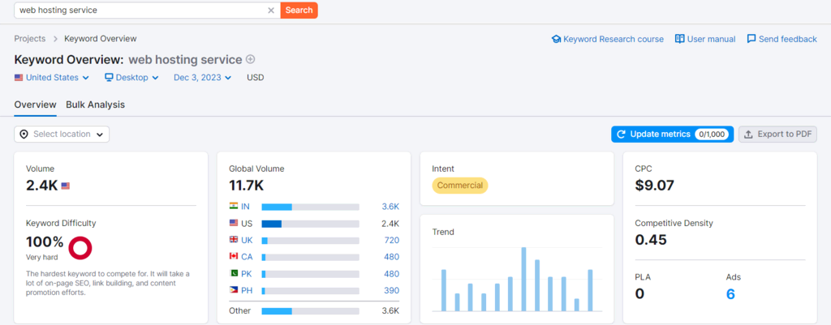Click the Ads count 6 link
The image size is (831, 325).
(x=730, y=293)
